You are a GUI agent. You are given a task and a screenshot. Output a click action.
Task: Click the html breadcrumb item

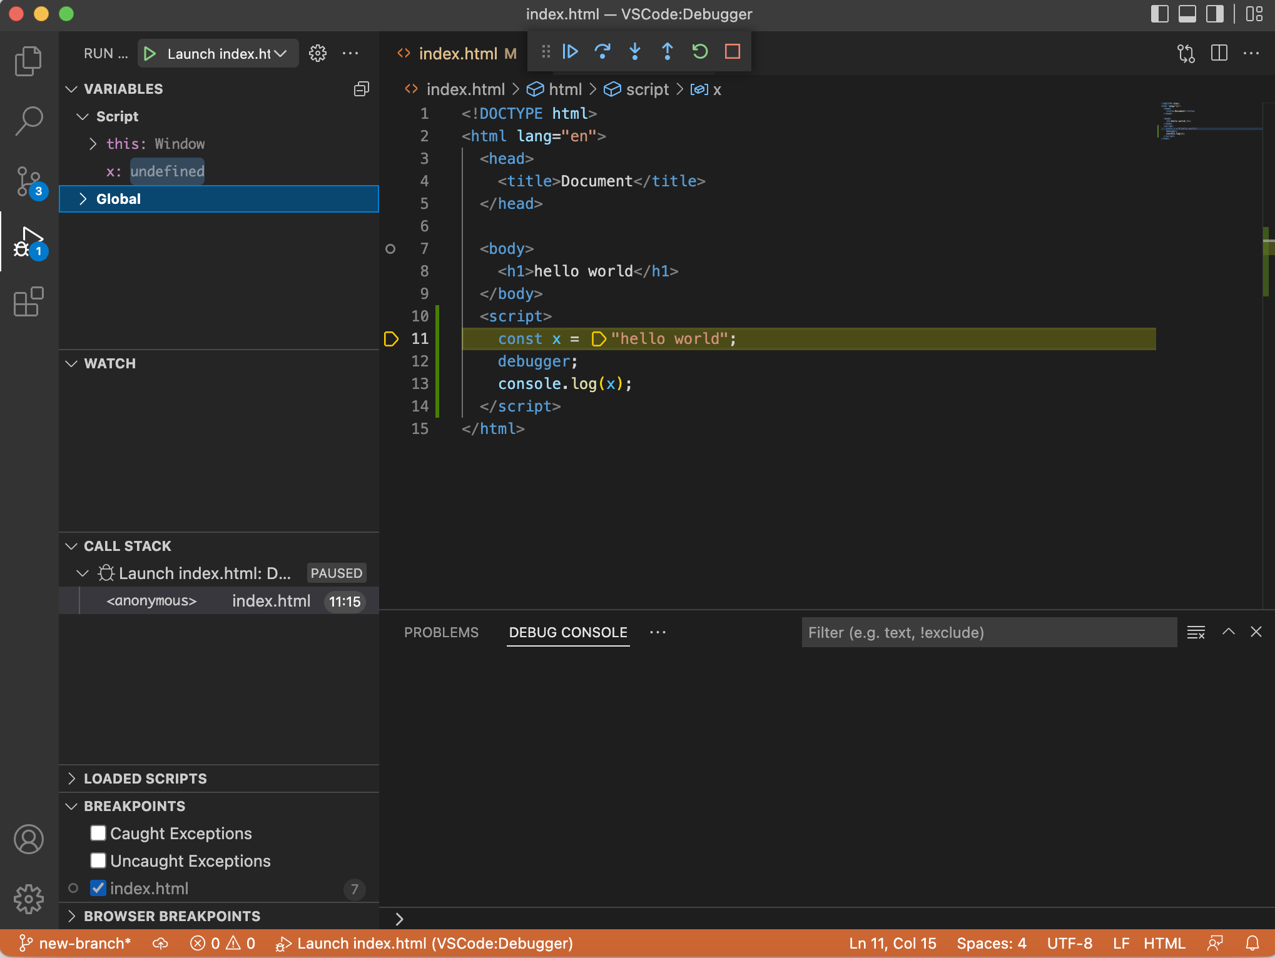[x=554, y=89]
